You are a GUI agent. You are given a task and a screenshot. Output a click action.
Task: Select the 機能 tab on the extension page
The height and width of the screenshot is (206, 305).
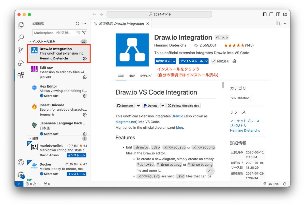[x=132, y=76]
